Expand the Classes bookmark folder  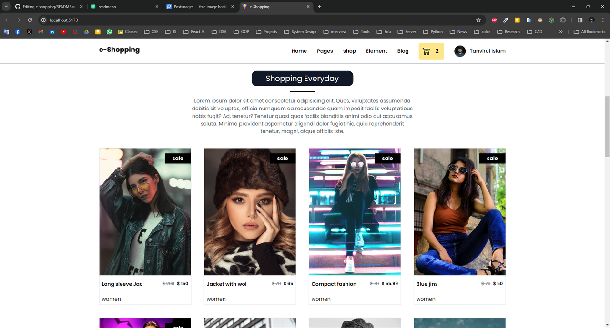click(127, 32)
